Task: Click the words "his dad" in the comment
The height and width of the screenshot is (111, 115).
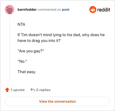Action: 73,35
